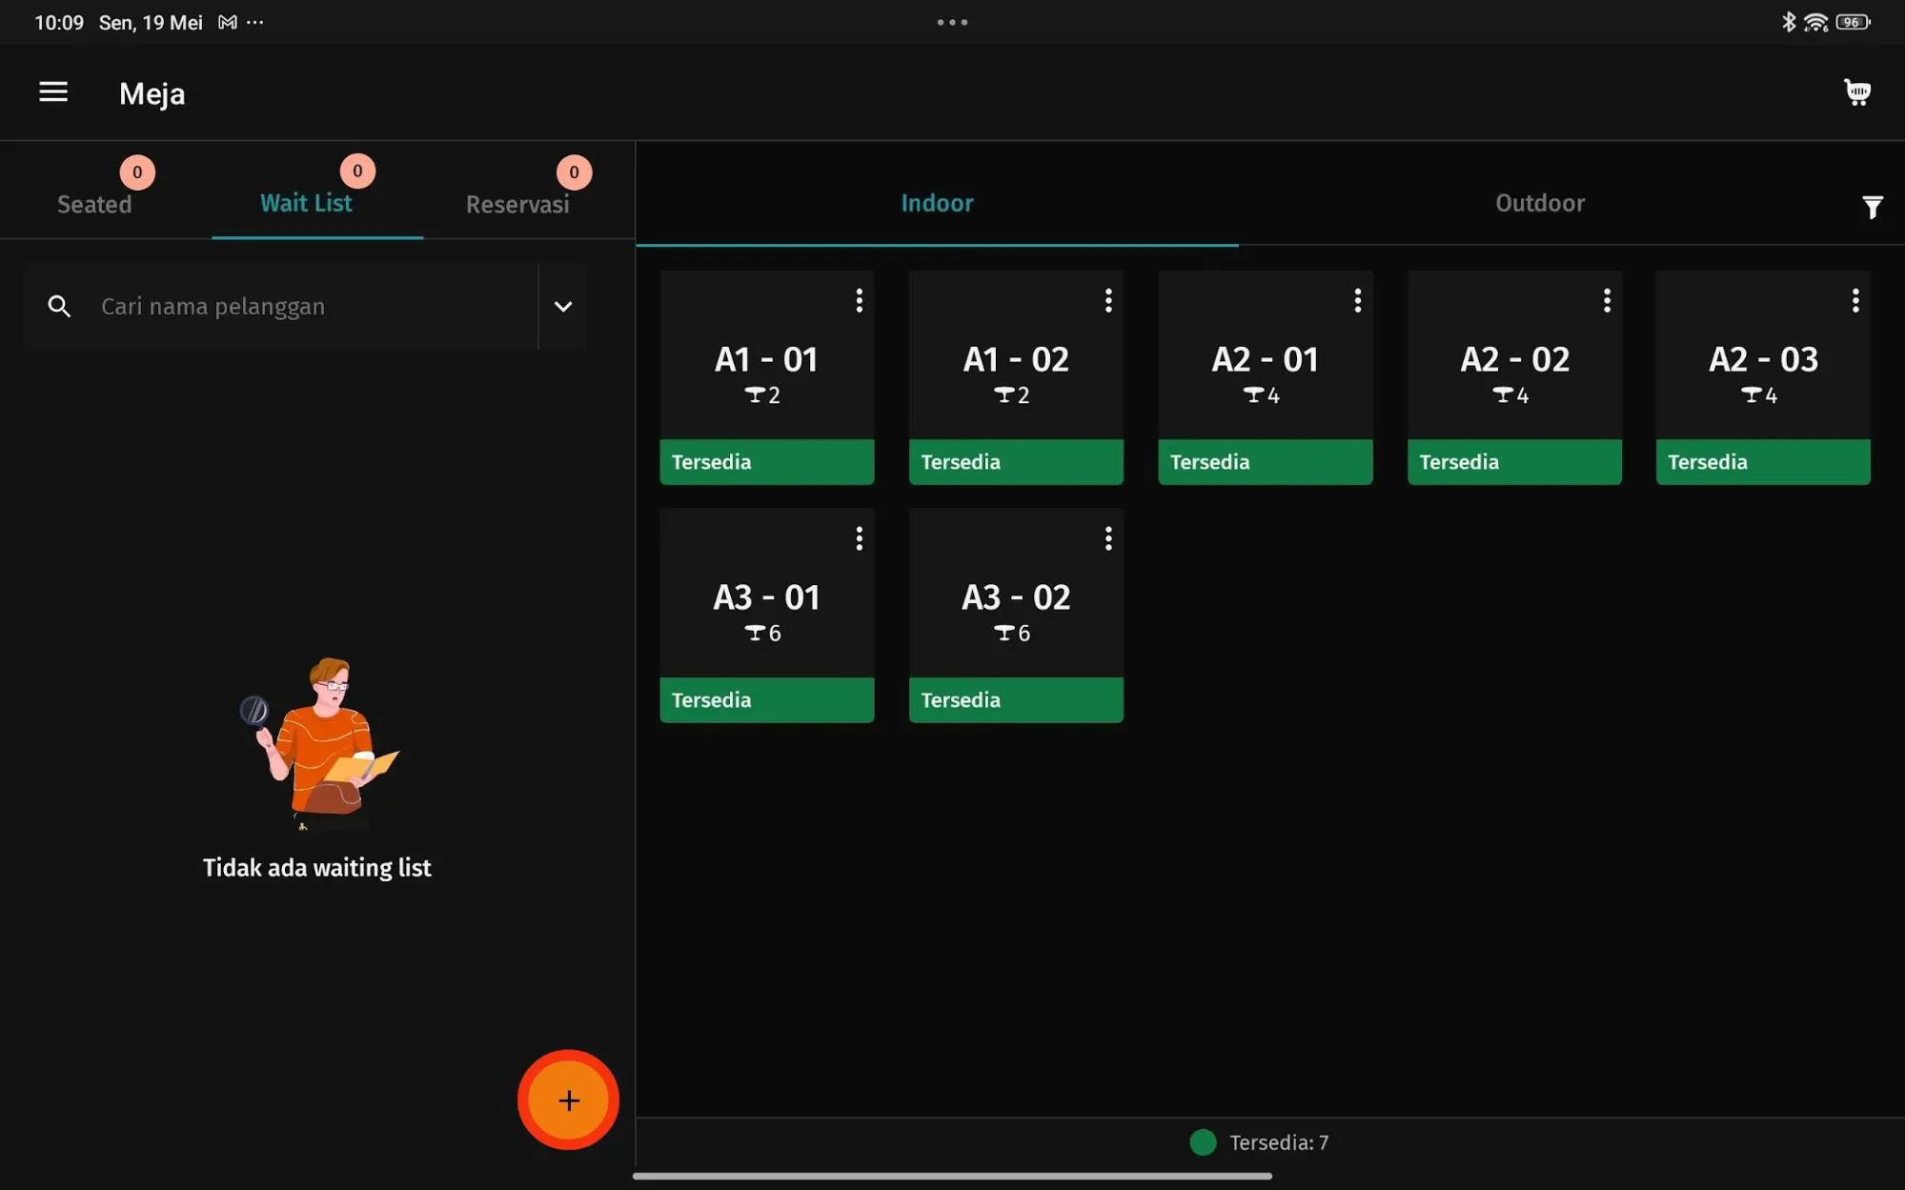Viewport: 1905px width, 1190px height.
Task: Switch to the Reservasi tab
Action: pos(517,204)
